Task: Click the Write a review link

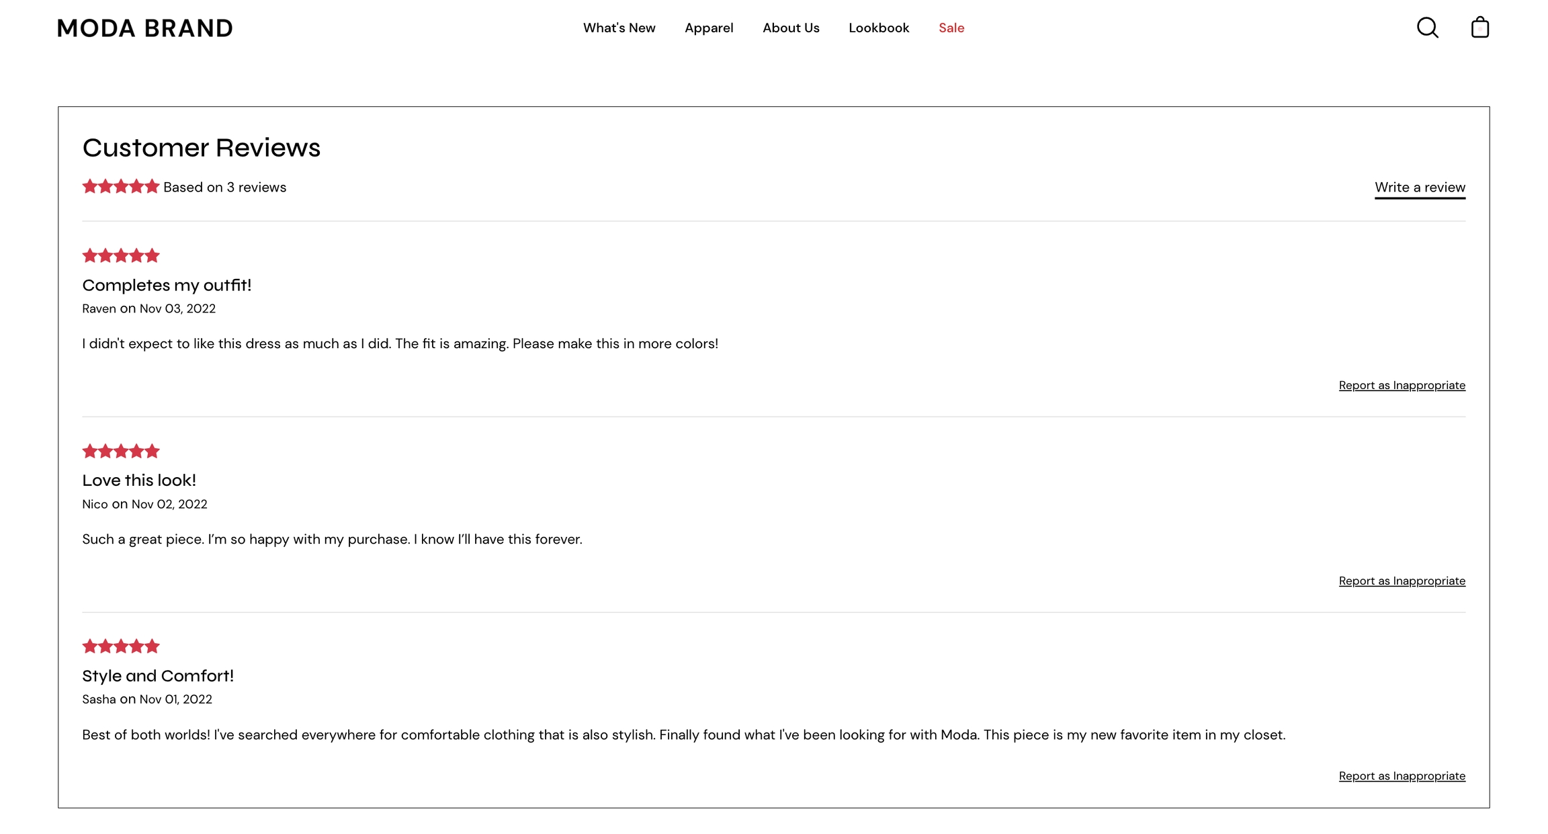Action: pyautogui.click(x=1420, y=187)
